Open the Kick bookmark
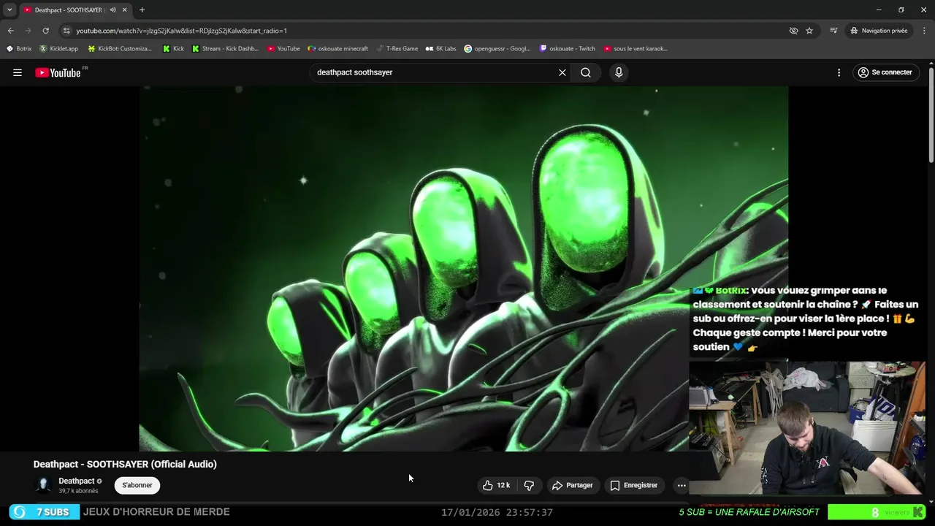Viewport: 935px width, 526px height. point(173,49)
